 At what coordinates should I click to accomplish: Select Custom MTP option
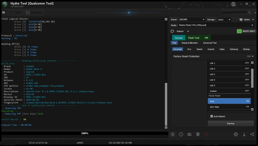229,91
